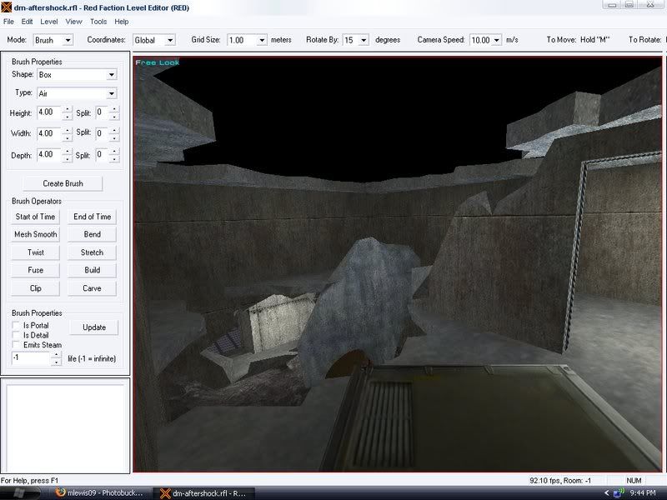Click the Update button
667x500 pixels.
(x=94, y=327)
